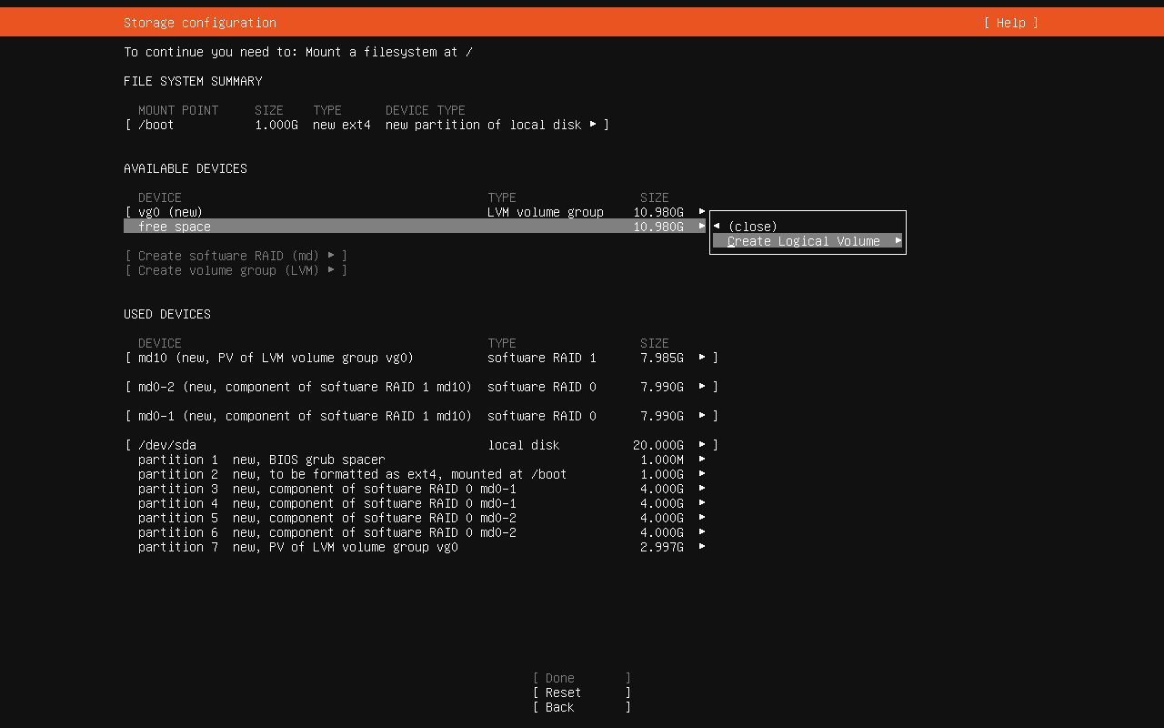
Task: Close the popup via (close) entry
Action: pyautogui.click(x=752, y=227)
